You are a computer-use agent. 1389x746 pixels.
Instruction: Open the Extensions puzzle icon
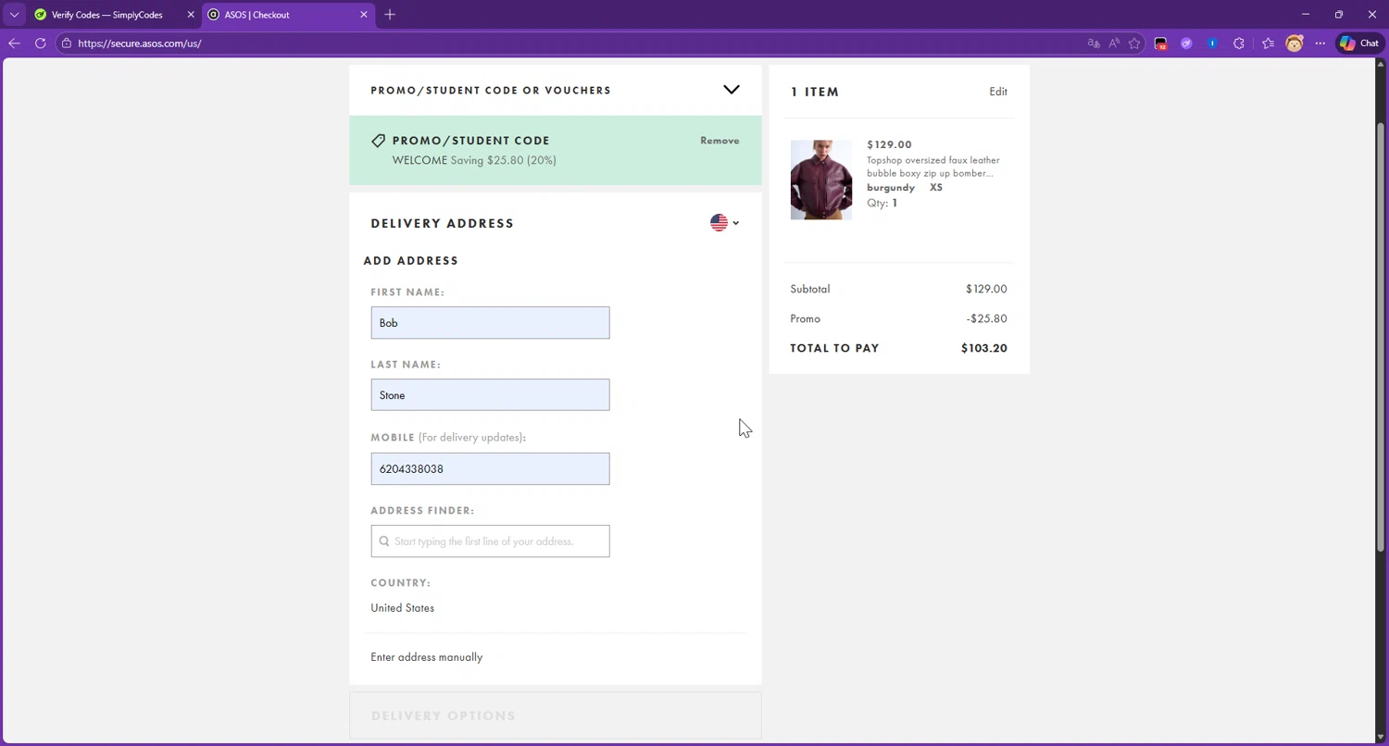coord(1239,44)
